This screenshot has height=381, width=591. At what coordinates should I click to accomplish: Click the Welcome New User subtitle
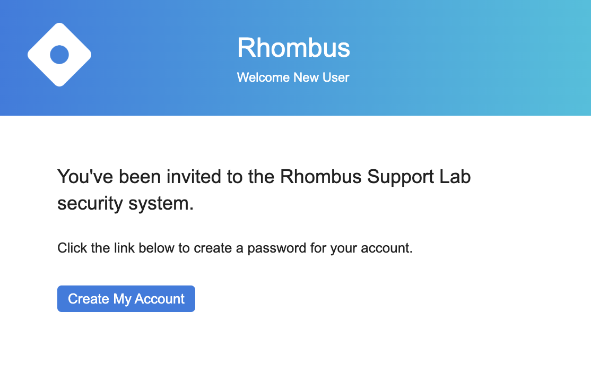click(293, 77)
